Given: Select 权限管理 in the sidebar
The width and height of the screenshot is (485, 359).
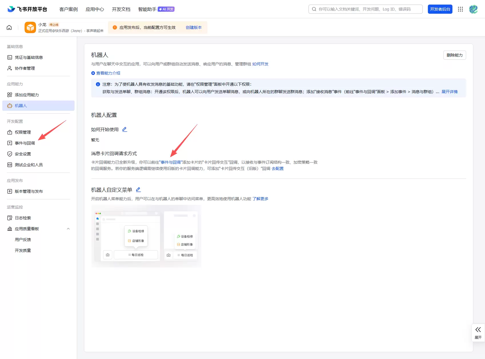Looking at the screenshot, I should click(x=23, y=132).
